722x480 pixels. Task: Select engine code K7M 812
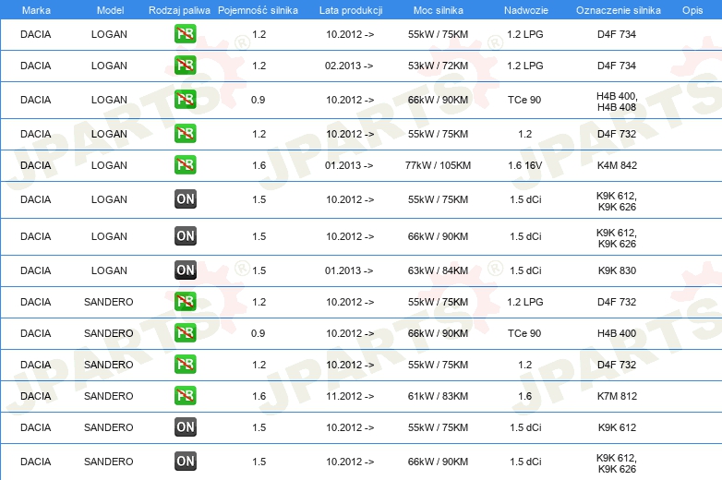click(617, 396)
